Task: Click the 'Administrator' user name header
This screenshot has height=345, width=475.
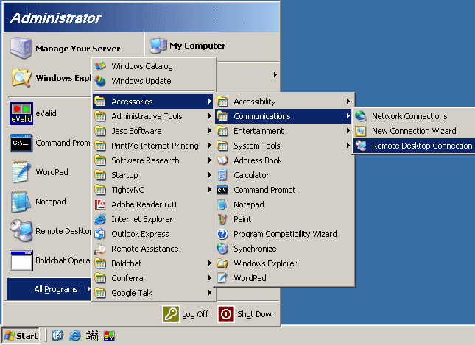Action: pos(55,18)
